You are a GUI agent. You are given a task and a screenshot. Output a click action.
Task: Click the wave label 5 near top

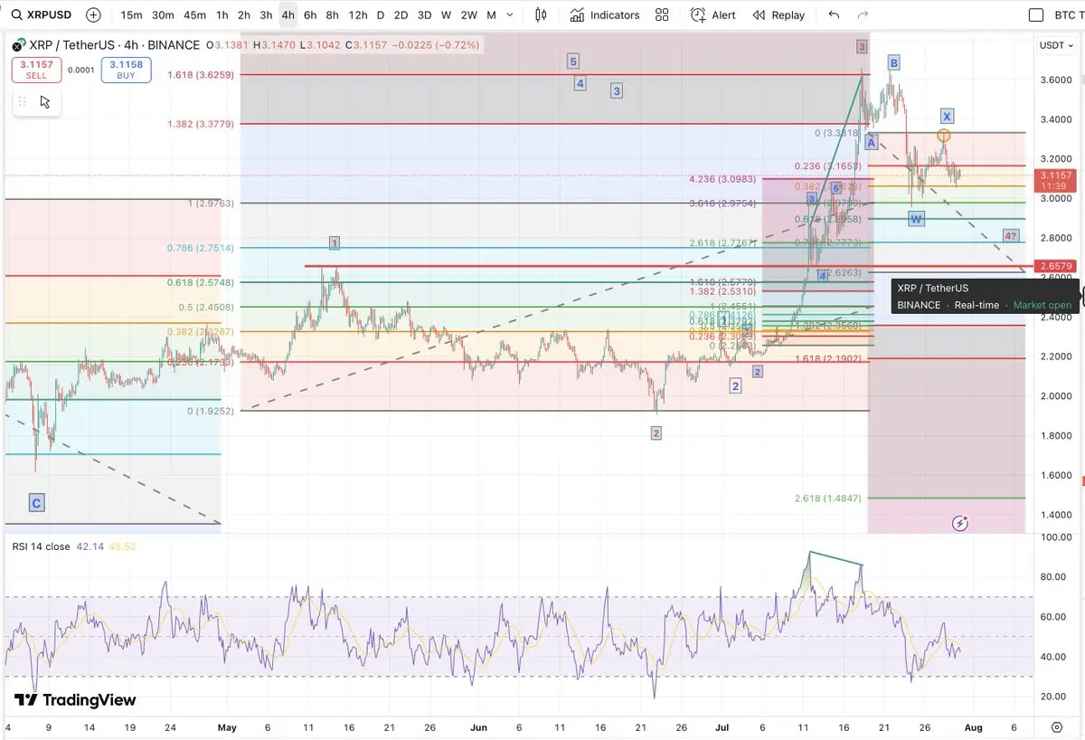point(573,62)
